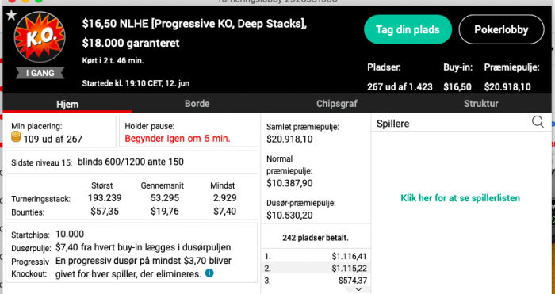Viewport: 555px width, 294px height.
Task: Click the gold chips placement icon
Action: pos(16,137)
